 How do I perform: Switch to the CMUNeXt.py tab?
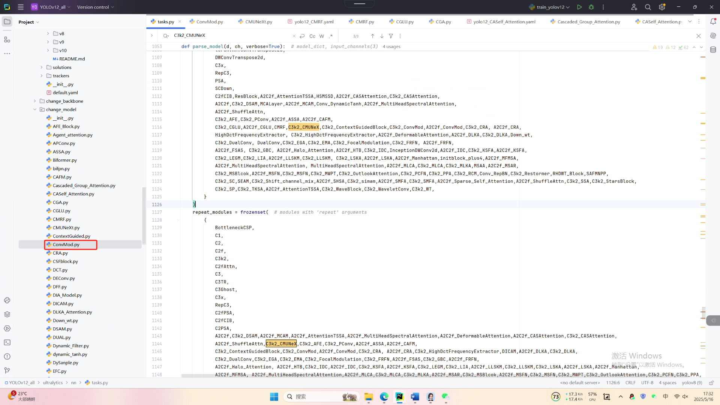tap(258, 22)
